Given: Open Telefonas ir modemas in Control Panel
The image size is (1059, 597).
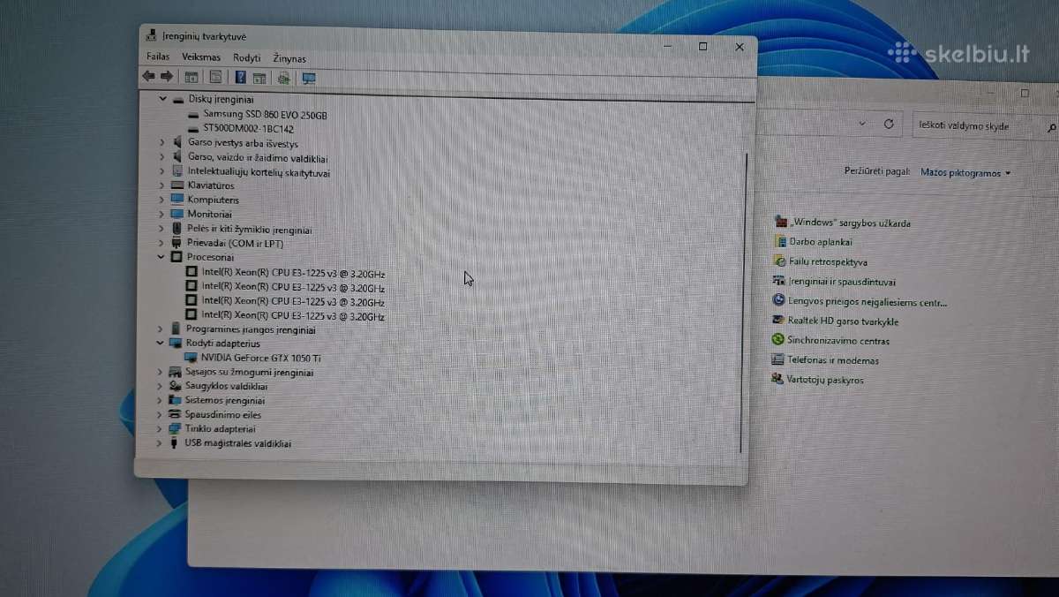Looking at the screenshot, I should pyautogui.click(x=833, y=360).
